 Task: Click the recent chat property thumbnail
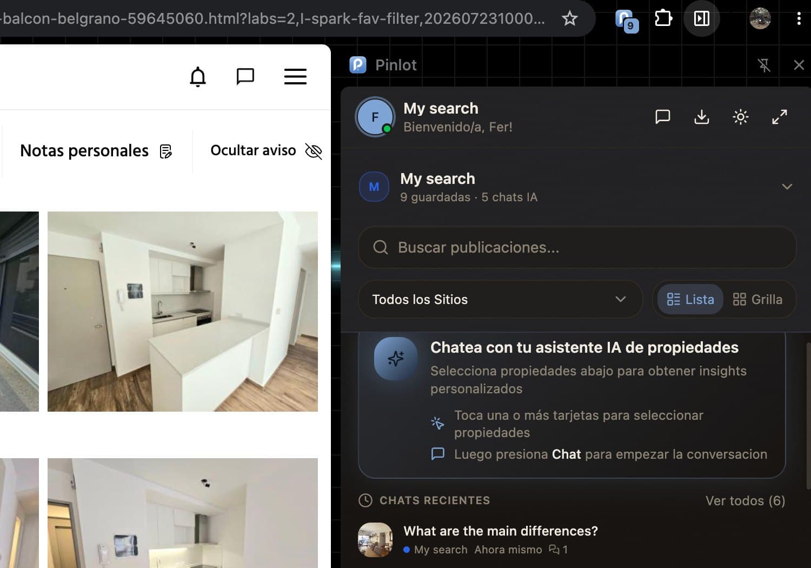[375, 540]
